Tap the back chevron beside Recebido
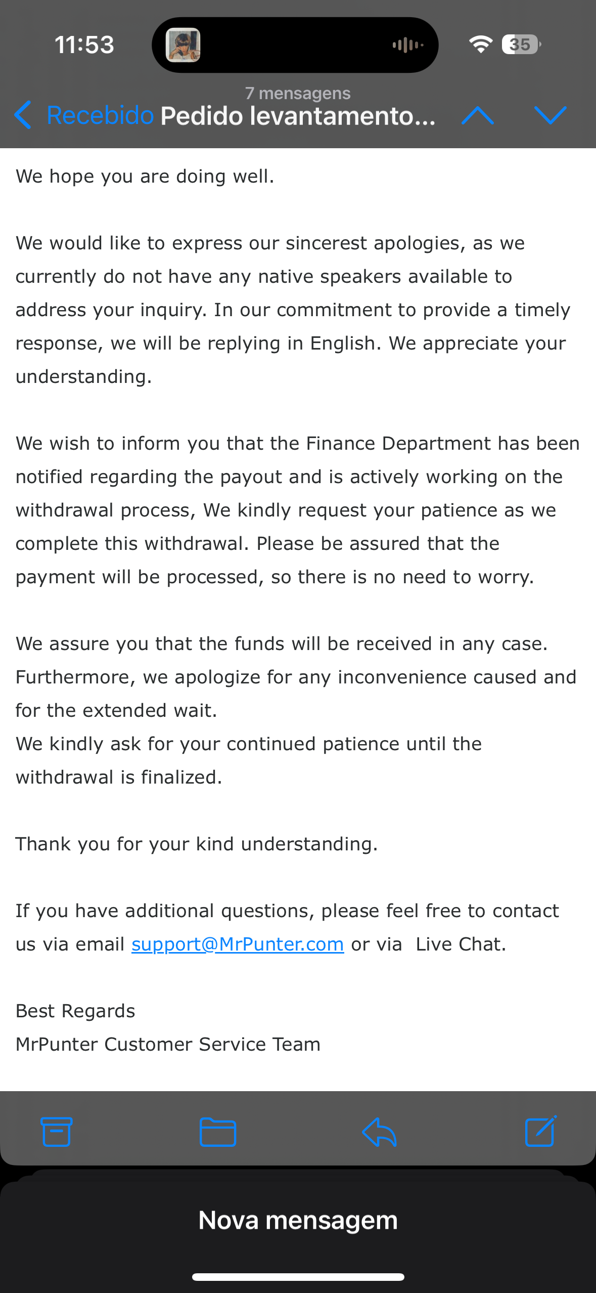 pos(23,115)
